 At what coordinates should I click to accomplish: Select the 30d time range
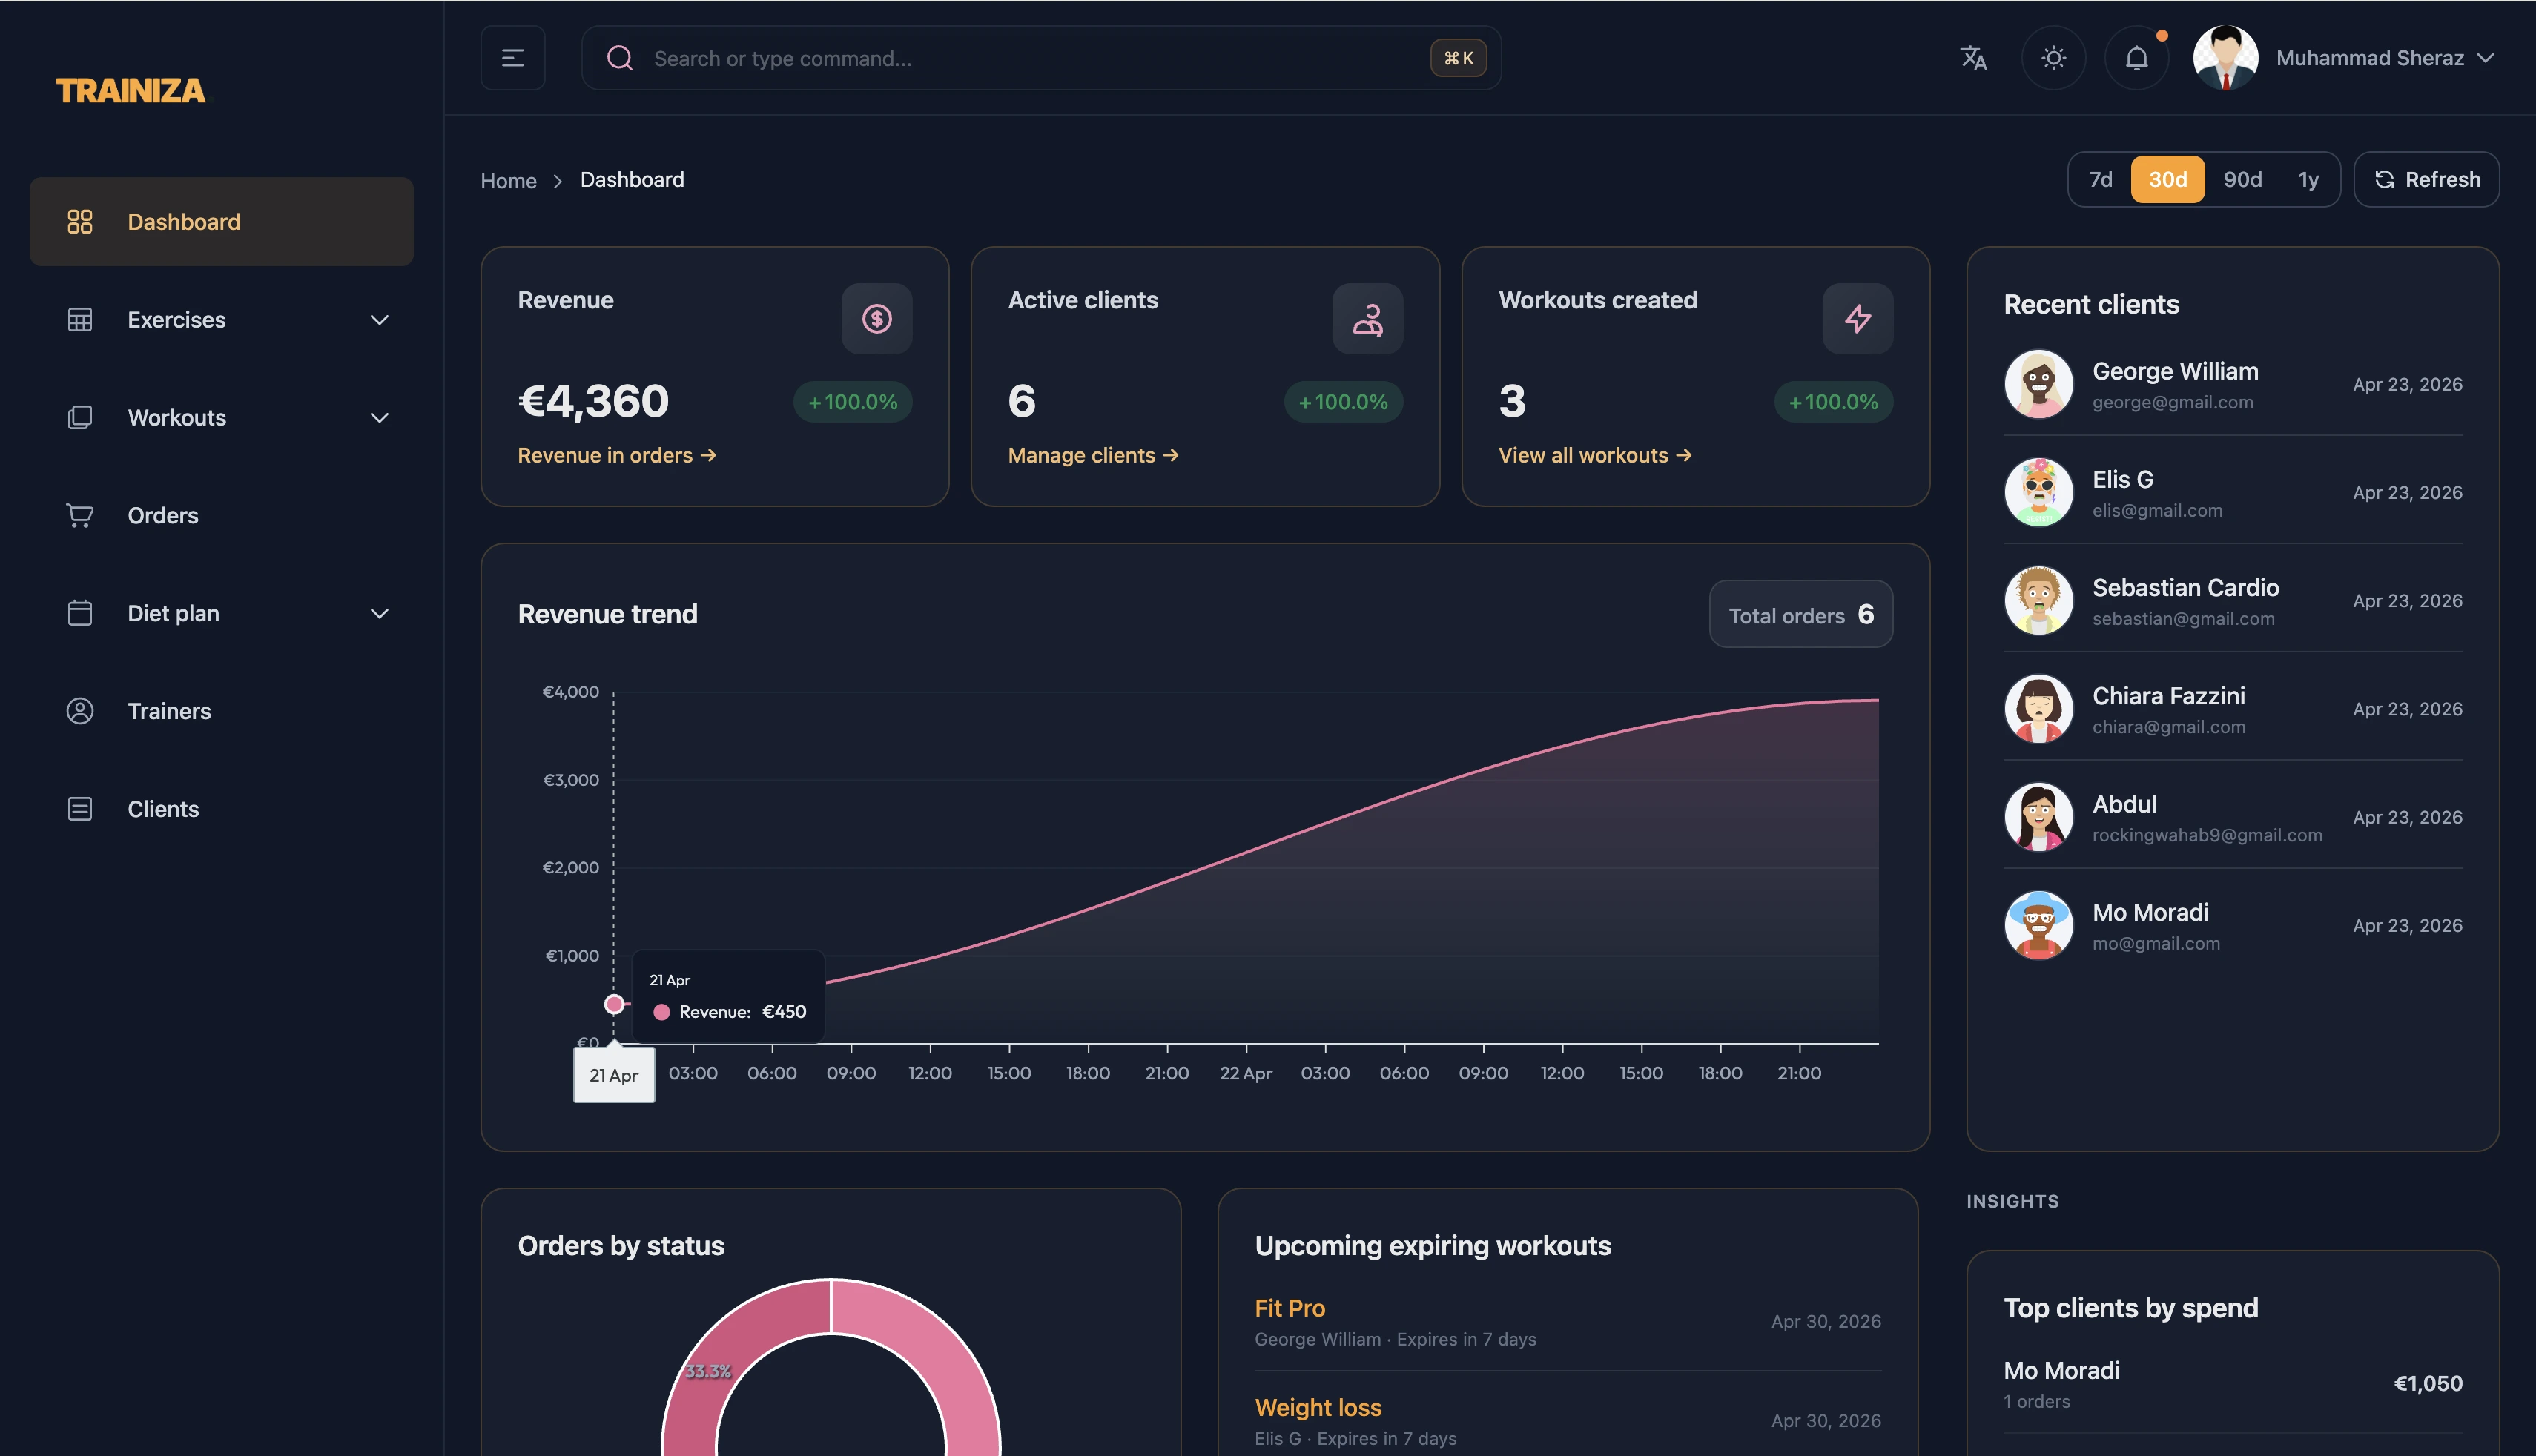click(x=2168, y=180)
